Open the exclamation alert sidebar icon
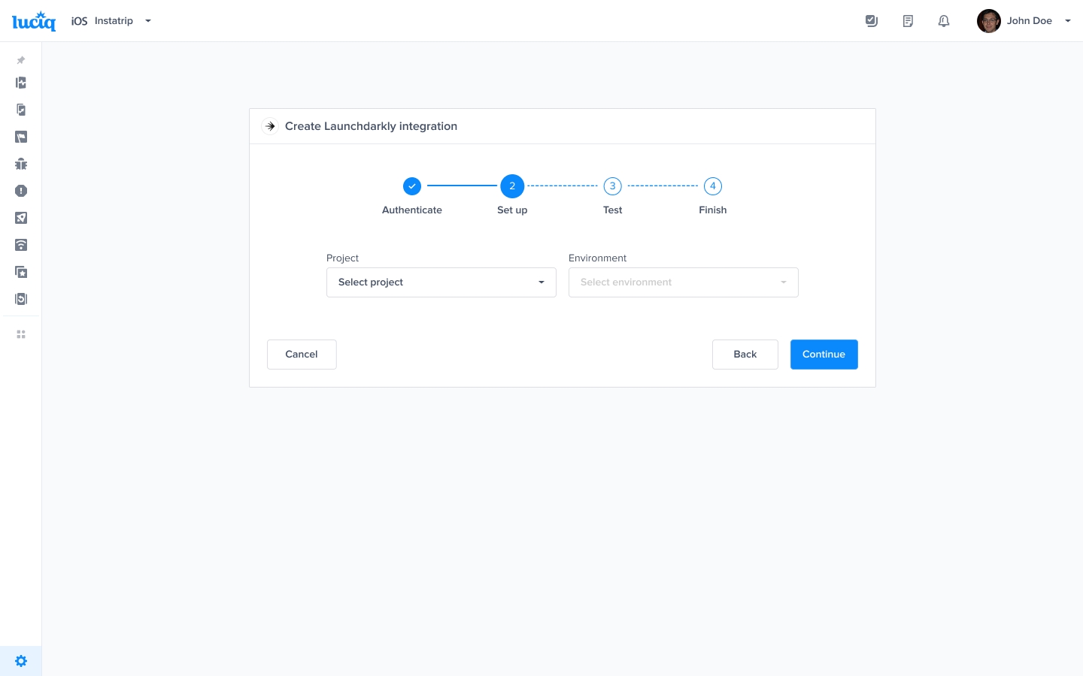Viewport: 1083px width, 676px height. [21, 191]
